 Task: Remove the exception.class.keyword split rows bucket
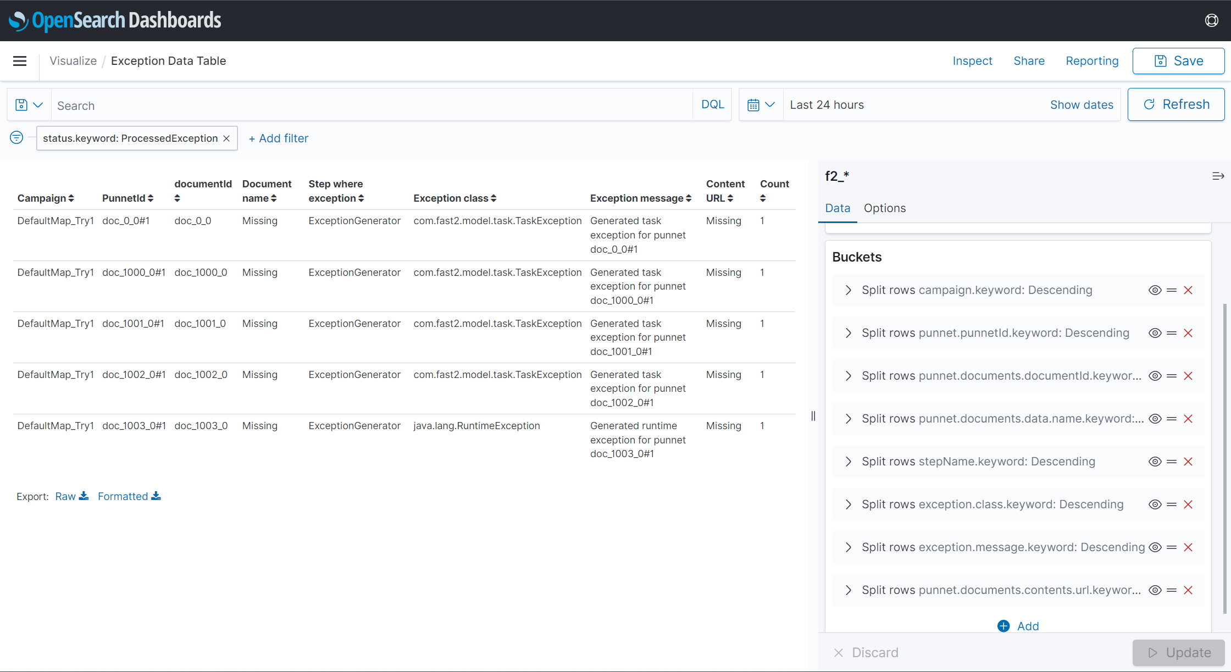coord(1189,504)
